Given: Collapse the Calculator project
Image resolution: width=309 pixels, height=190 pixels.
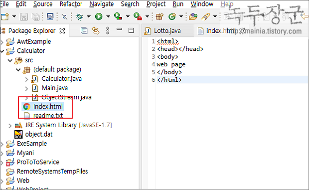Looking at the screenshot, I should click(x=2, y=51).
